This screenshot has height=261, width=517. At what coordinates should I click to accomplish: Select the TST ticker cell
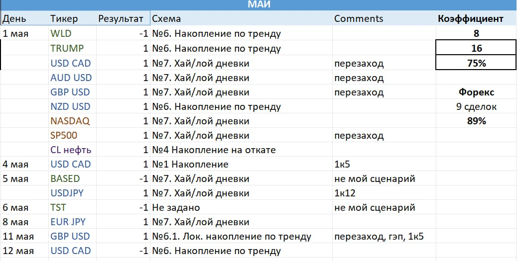click(x=72, y=207)
